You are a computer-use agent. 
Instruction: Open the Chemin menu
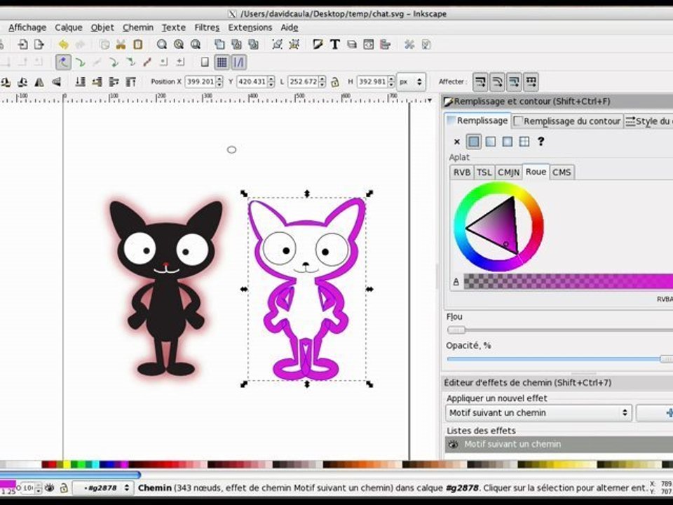pyautogui.click(x=138, y=27)
